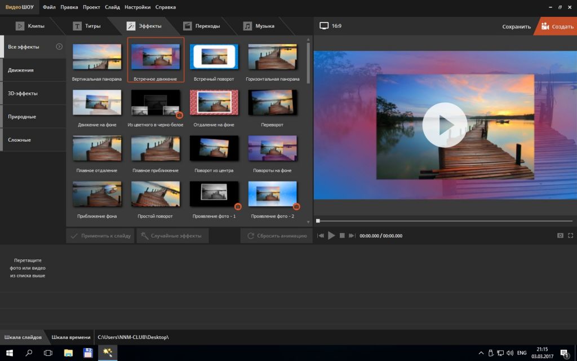Screen dimensions: 577x361
Task: Select the Плавное приближение effect thumbnail
Action: [156, 148]
